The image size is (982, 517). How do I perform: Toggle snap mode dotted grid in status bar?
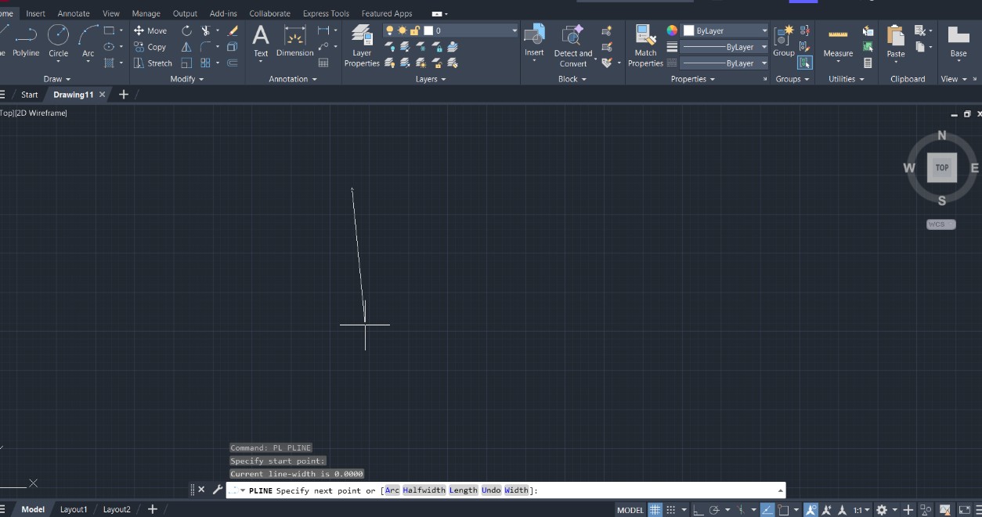[671, 510]
